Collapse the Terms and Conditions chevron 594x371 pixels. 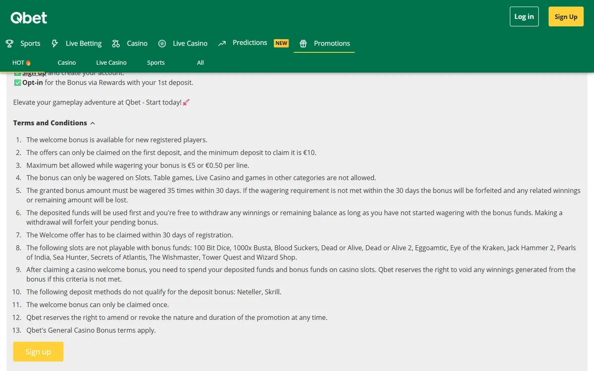click(x=93, y=123)
